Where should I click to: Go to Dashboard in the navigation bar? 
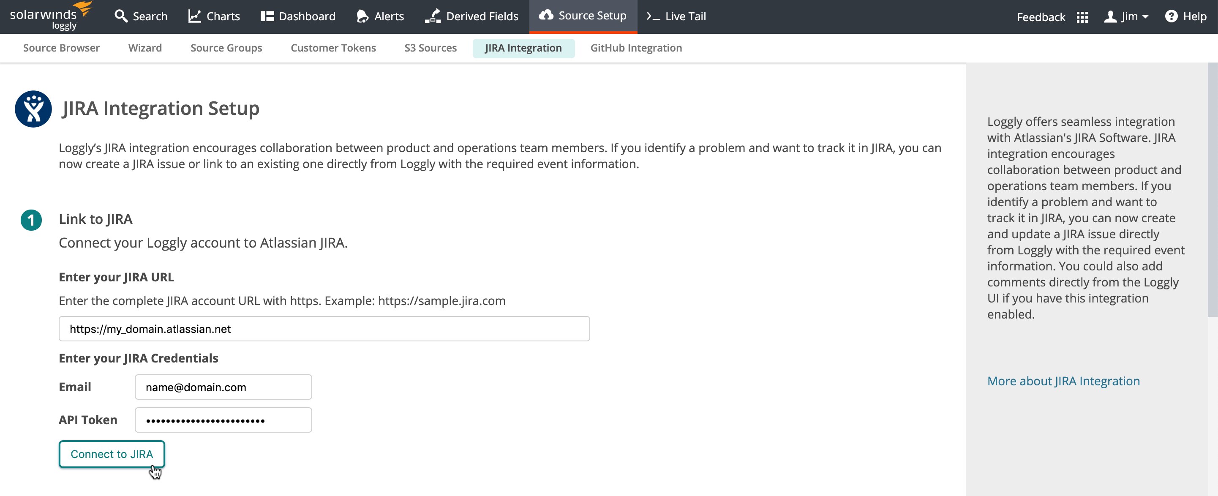pos(298,16)
